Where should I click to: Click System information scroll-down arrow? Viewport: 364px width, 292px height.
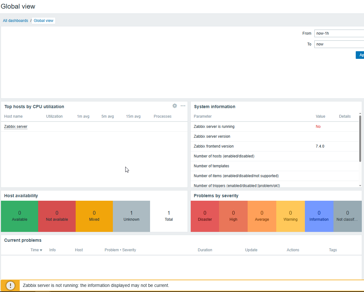360,185
